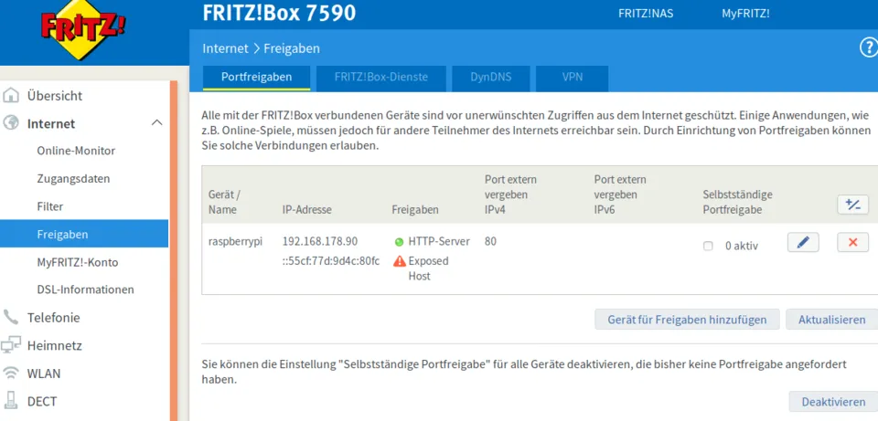Open Filter in sidebar

(49, 206)
